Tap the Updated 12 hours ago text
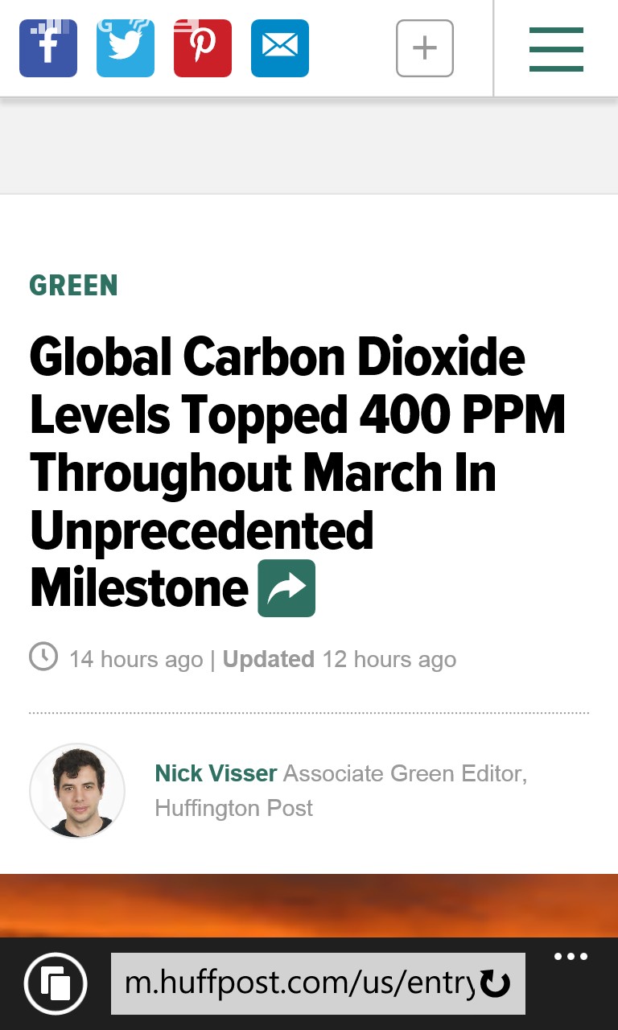 pyautogui.click(x=339, y=660)
